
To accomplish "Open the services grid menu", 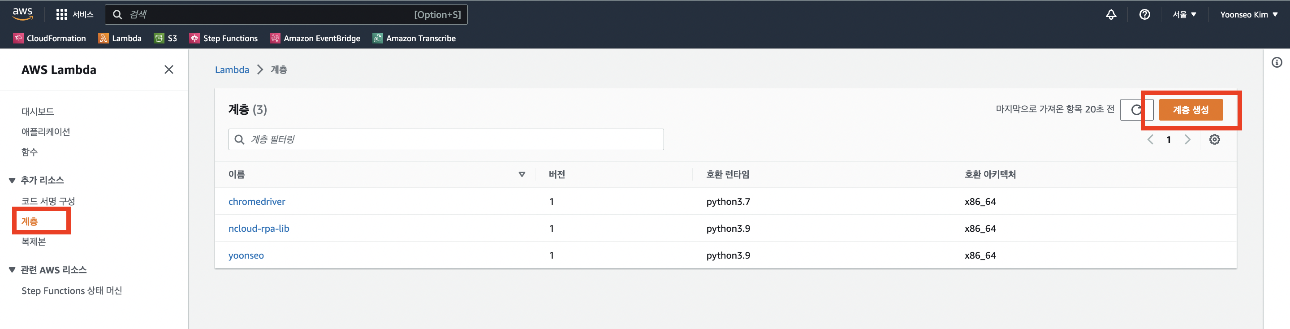I will click(61, 14).
